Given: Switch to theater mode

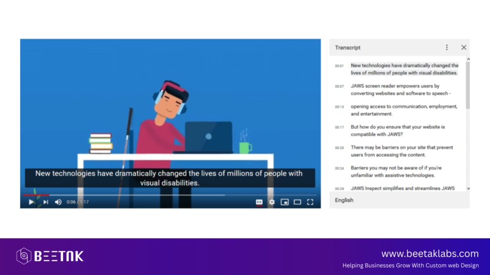Looking at the screenshot, I should pyautogui.click(x=297, y=202).
